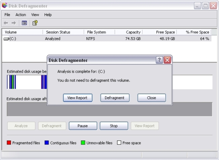Screen dimensions: 219x160
Task: Click the white Free space legend swatch
Action: tap(119, 143)
